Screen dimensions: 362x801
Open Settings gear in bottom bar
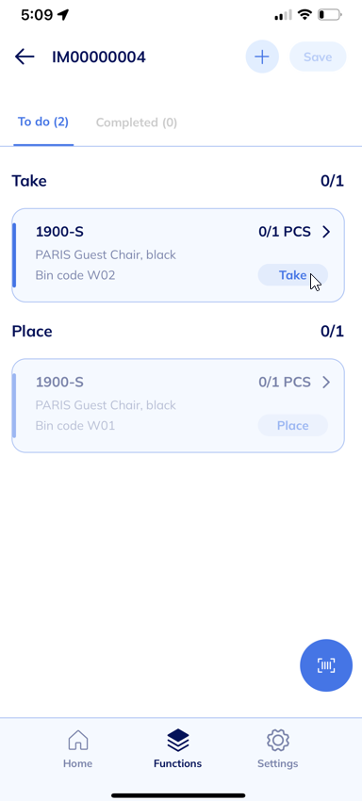(278, 748)
